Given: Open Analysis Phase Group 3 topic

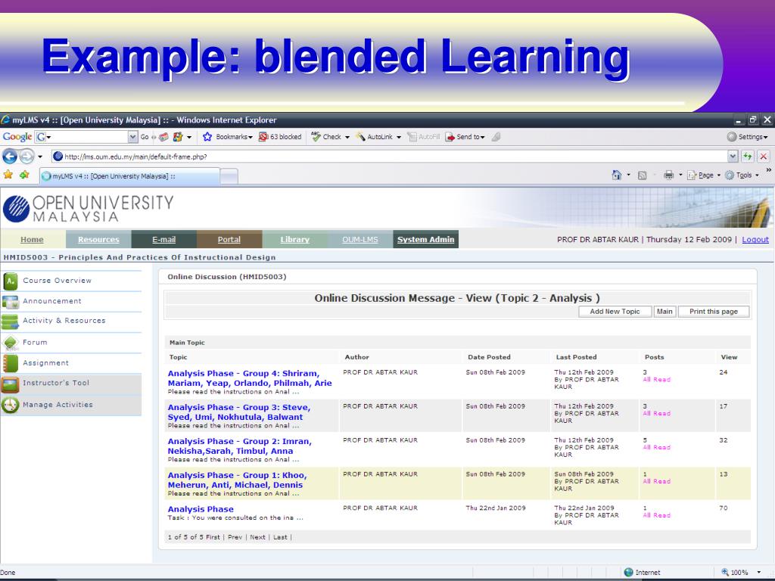Looking at the screenshot, I should tap(238, 412).
